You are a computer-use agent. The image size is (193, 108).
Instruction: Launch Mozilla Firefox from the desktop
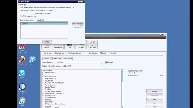coord(22,60)
